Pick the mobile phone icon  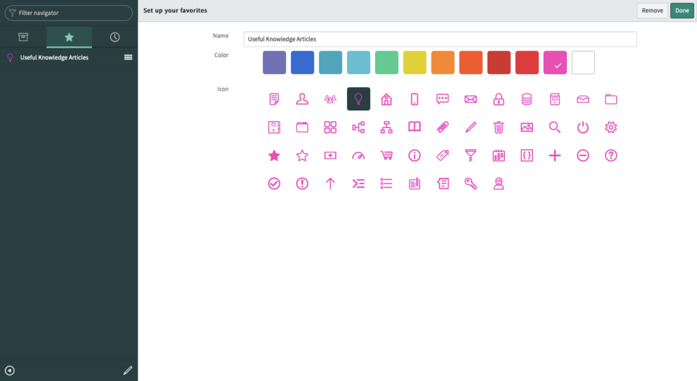pos(415,99)
